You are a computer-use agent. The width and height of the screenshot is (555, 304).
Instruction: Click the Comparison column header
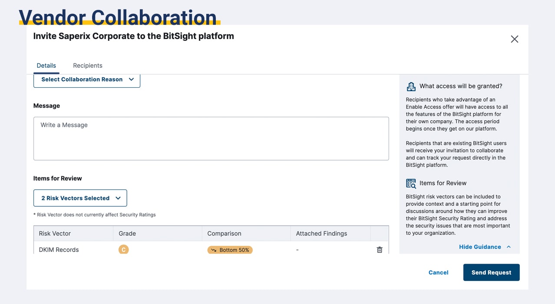224,234
